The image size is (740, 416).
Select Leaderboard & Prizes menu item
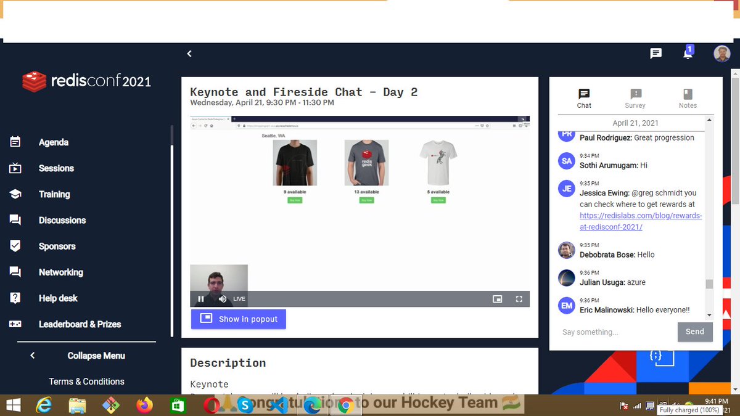[x=80, y=324]
